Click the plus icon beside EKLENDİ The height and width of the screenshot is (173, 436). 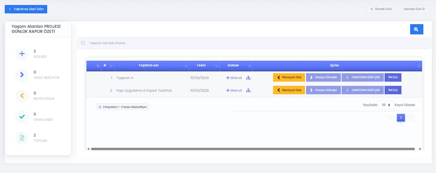tap(22, 54)
